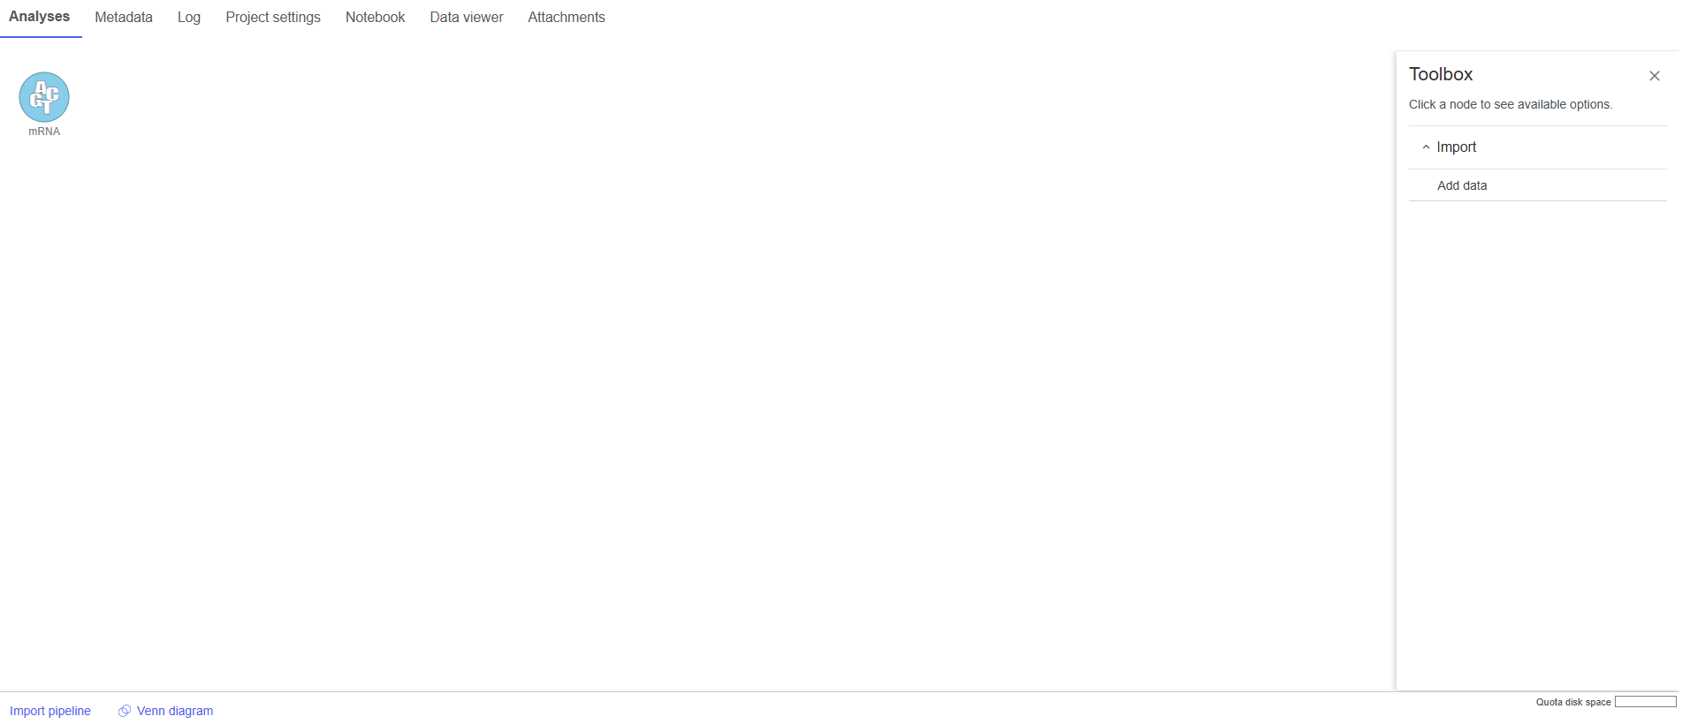Open the Import pipeline link
Image resolution: width=1682 pixels, height=724 pixels.
[50, 711]
